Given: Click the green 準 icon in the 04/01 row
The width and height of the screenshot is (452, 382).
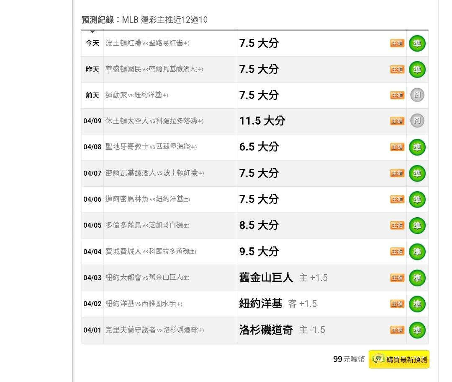Looking at the screenshot, I should click(x=417, y=330).
